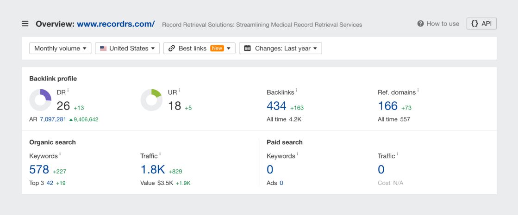Click the UR score 18

click(175, 106)
